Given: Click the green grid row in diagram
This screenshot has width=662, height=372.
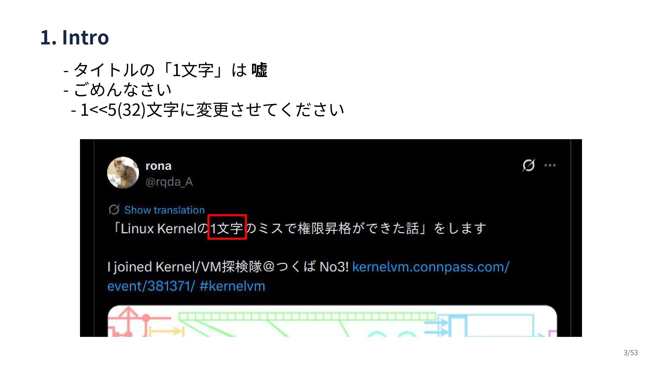Looking at the screenshot, I should tap(307, 317).
